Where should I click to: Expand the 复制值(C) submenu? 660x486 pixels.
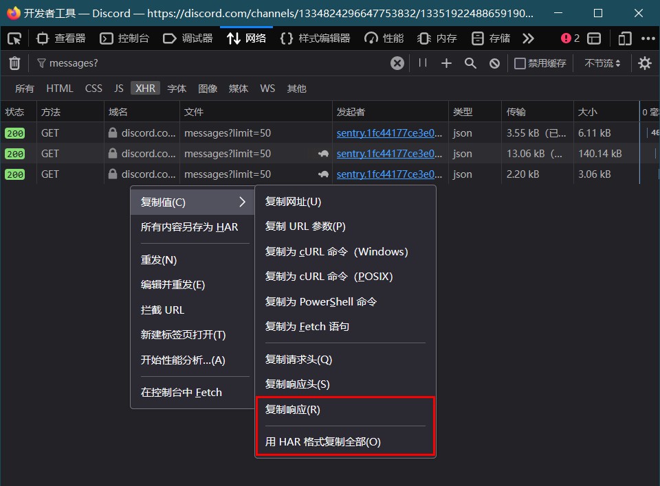coord(192,202)
